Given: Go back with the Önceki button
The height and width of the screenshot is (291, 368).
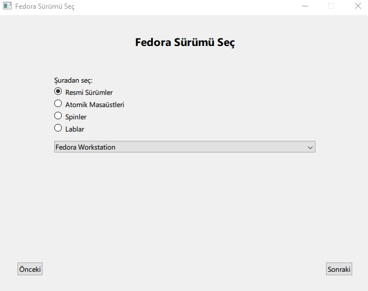Looking at the screenshot, I should pyautogui.click(x=30, y=269).
